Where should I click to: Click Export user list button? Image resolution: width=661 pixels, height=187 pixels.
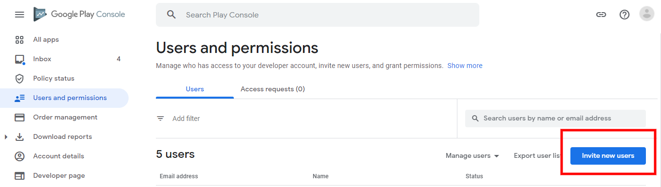click(538, 156)
